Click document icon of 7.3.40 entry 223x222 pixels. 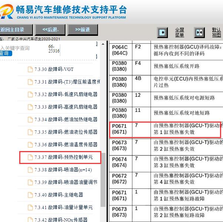[x=30, y=195]
